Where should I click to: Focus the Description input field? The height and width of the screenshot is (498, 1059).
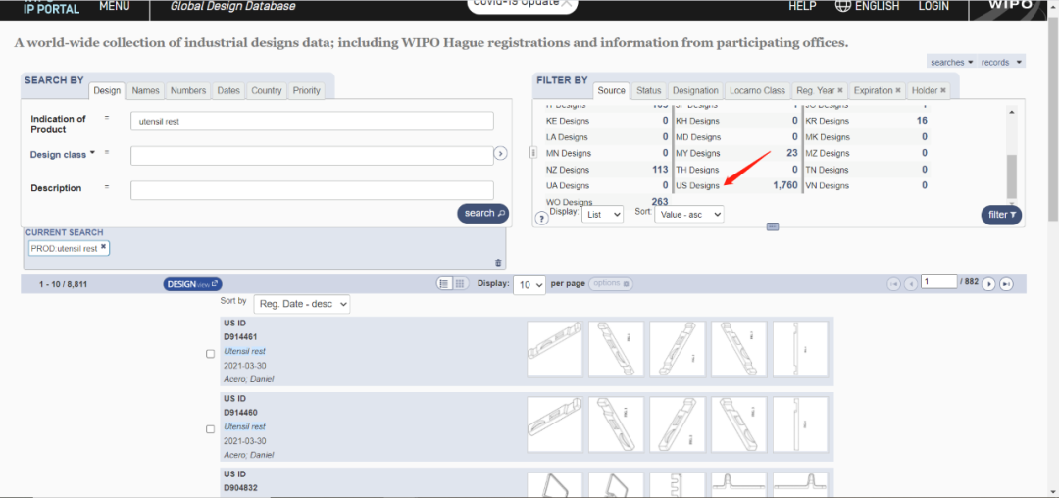(312, 190)
